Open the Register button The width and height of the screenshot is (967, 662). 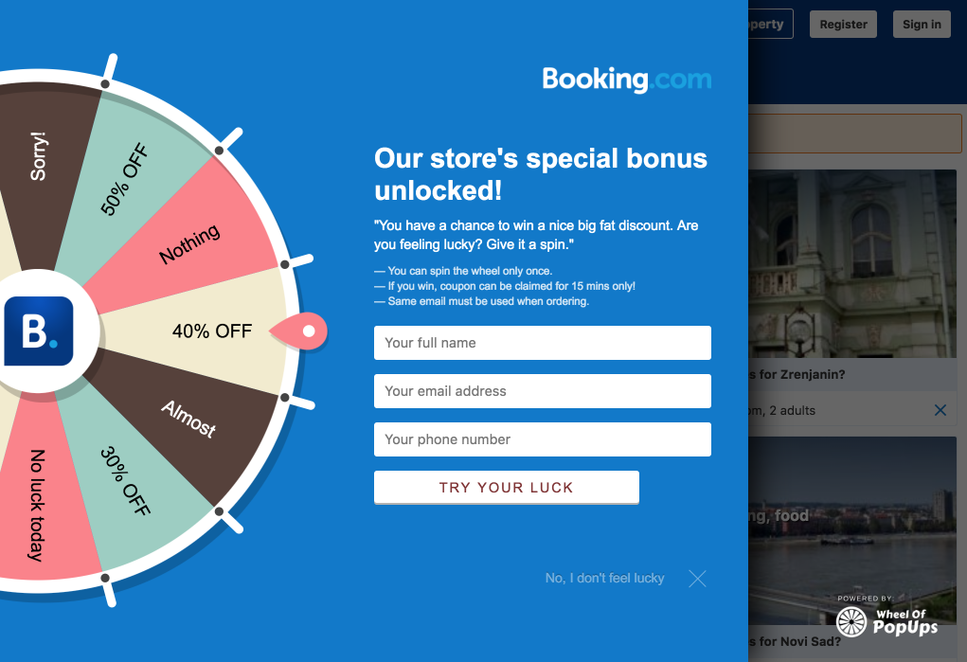click(x=843, y=25)
